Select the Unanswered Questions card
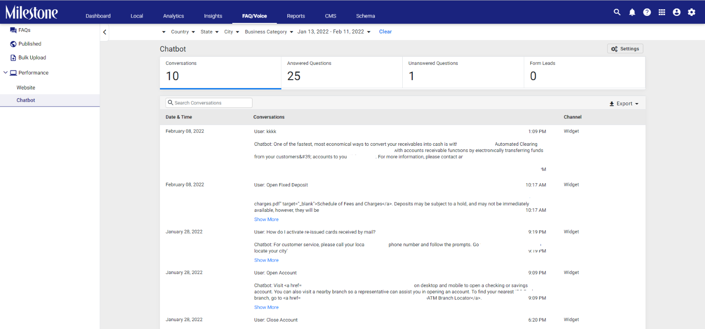The width and height of the screenshot is (705, 329). pyautogui.click(x=463, y=73)
